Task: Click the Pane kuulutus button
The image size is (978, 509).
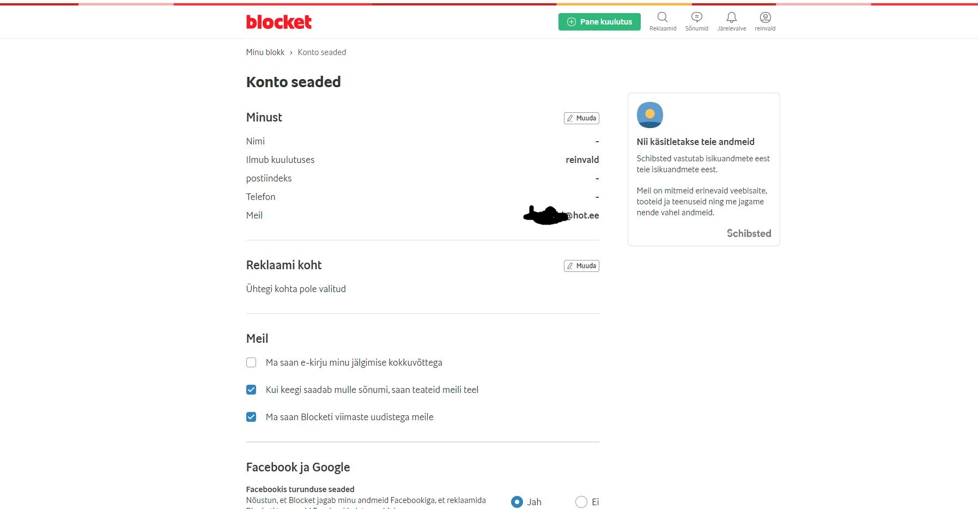Action: tap(599, 22)
